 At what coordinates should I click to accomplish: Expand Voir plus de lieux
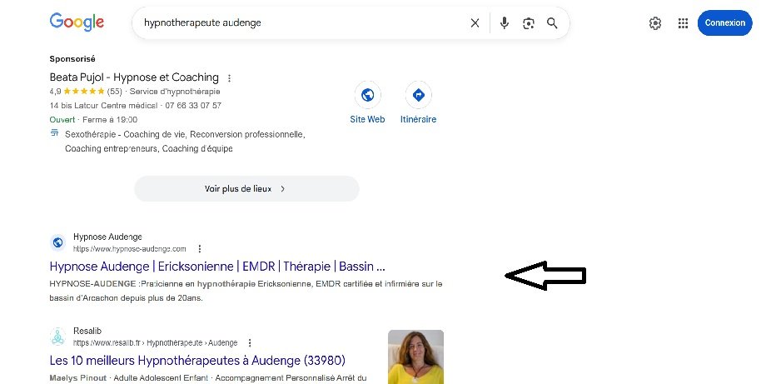coord(246,189)
